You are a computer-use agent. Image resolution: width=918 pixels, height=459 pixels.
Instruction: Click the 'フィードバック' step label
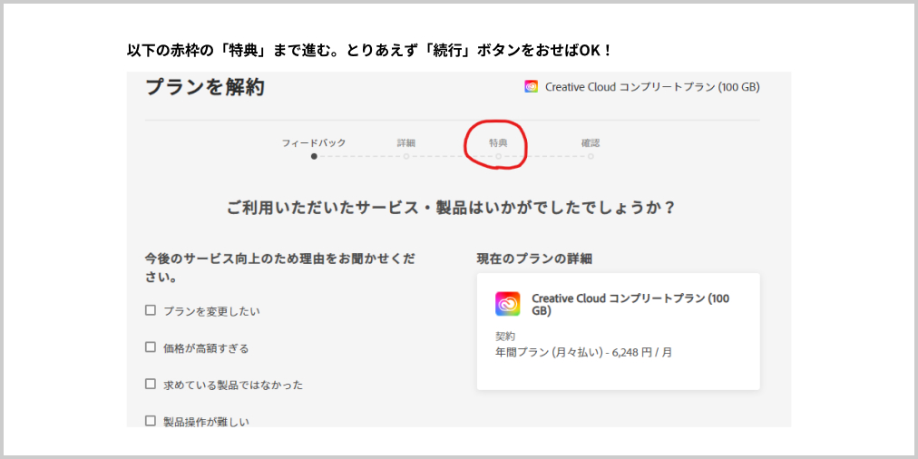314,142
